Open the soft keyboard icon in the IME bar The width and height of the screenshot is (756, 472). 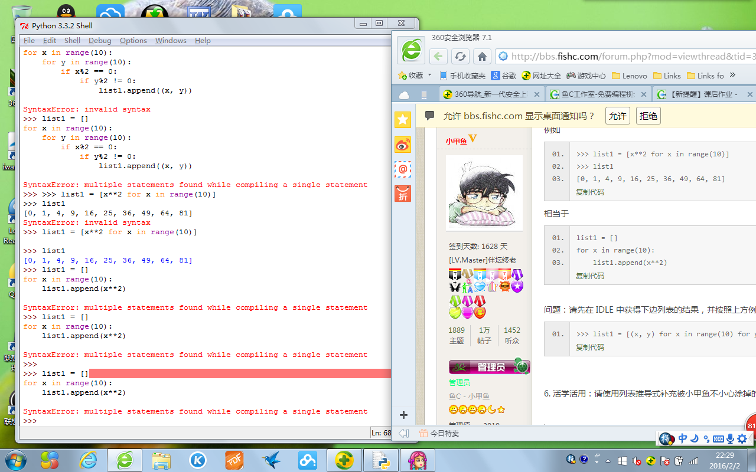(718, 438)
